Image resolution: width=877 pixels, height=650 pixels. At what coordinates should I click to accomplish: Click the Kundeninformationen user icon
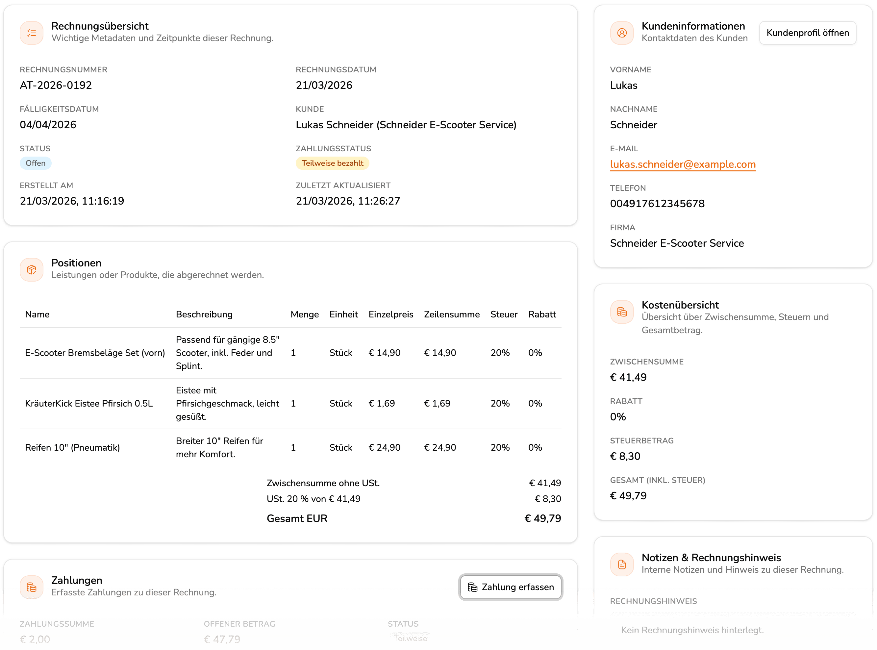622,33
